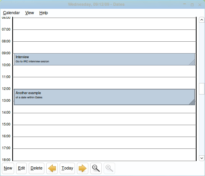Close the Dates window
The width and height of the screenshot is (205, 176).
point(200,5)
